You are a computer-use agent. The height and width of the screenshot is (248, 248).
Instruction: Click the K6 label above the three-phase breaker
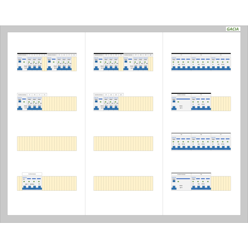click(201, 135)
